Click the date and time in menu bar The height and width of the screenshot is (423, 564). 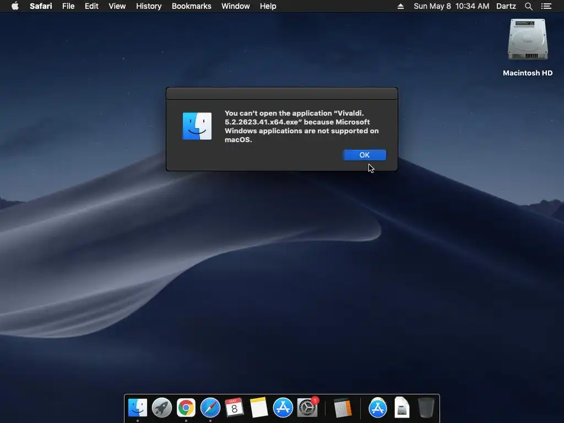452,6
